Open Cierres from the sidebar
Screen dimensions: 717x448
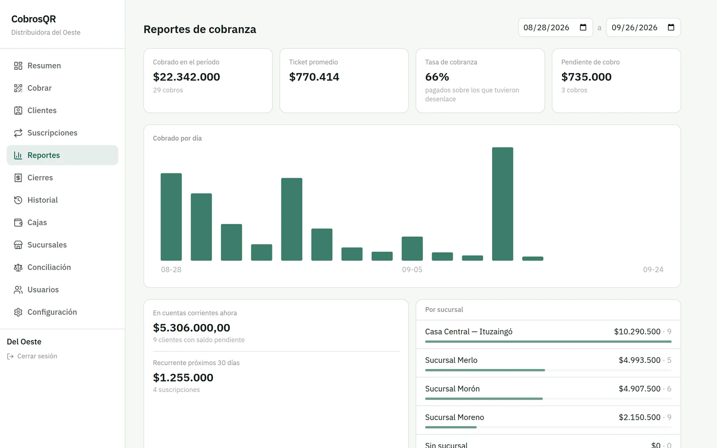point(62,178)
